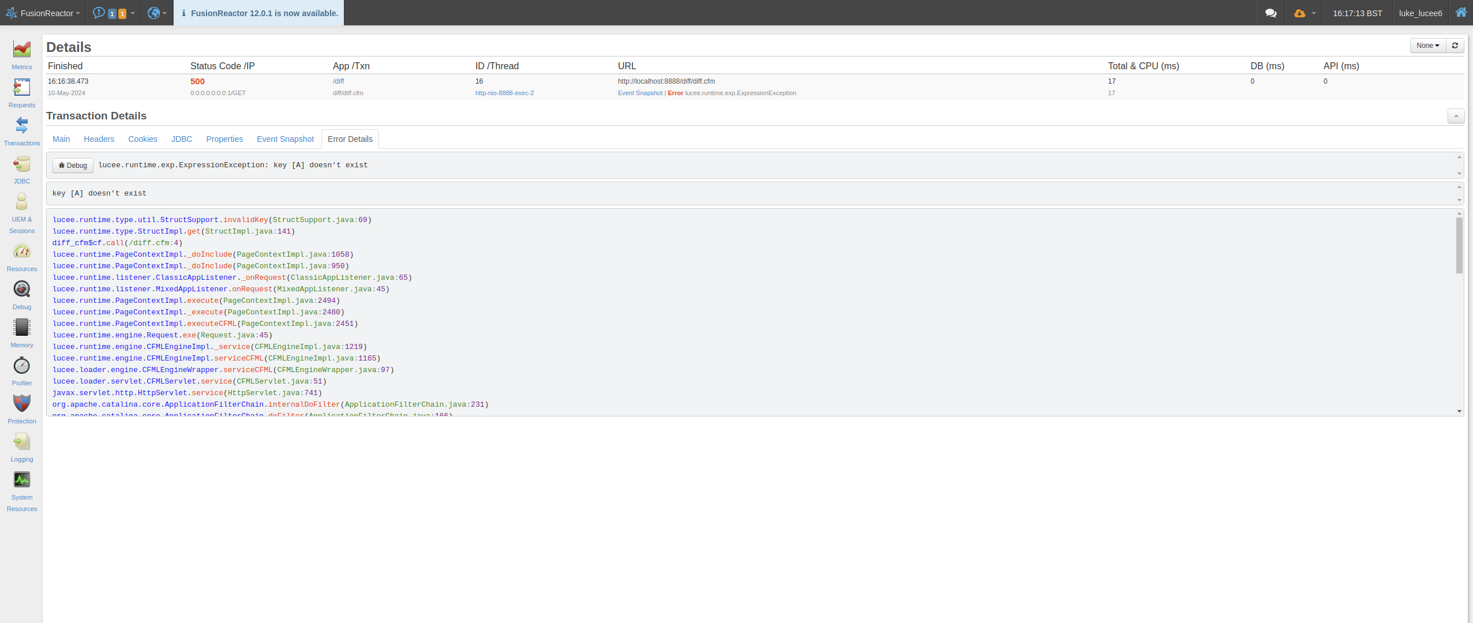Click exception header box scroll down arrow

(x=1459, y=174)
